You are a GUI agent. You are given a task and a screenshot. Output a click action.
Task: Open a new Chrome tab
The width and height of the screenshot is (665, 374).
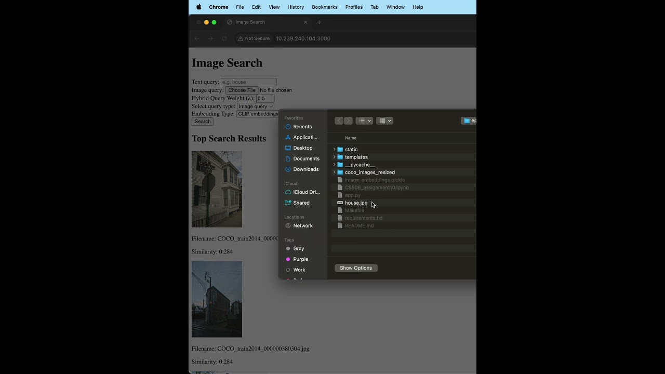tap(319, 22)
